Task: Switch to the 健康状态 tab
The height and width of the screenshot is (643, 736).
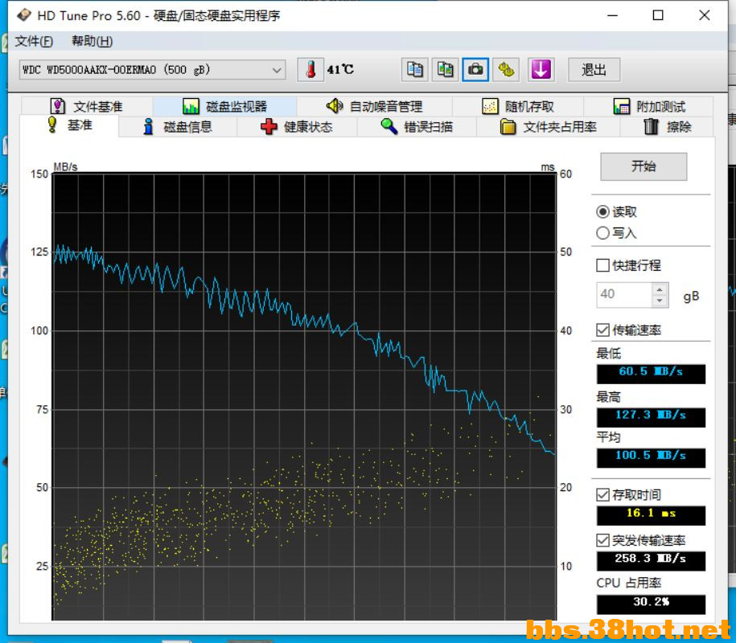Action: pos(297,127)
